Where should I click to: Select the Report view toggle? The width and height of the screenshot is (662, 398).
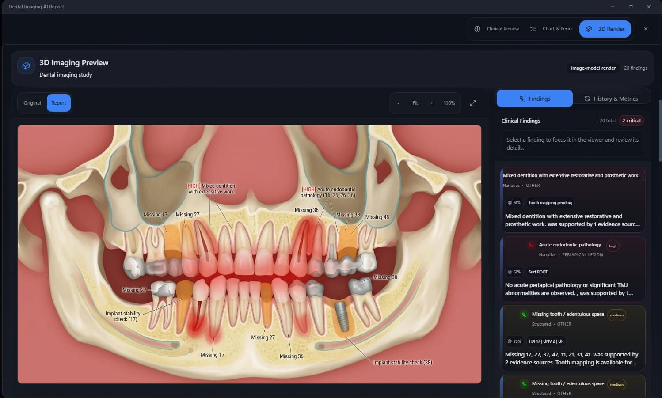pos(59,103)
